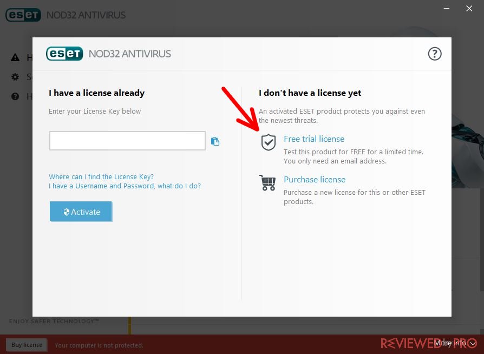Image resolution: width=484 pixels, height=354 pixels.
Task: Click the ESET logo in main window
Action: (23, 15)
